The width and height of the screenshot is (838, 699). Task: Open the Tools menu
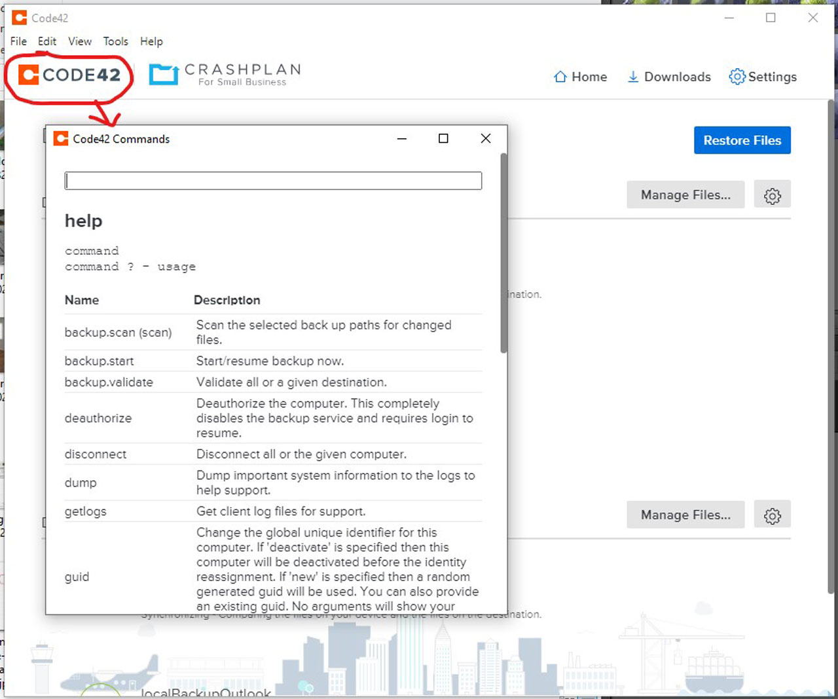(x=116, y=41)
